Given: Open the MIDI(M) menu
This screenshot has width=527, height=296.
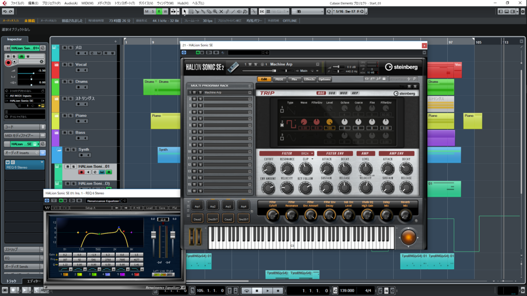Looking at the screenshot, I should tap(87, 3).
